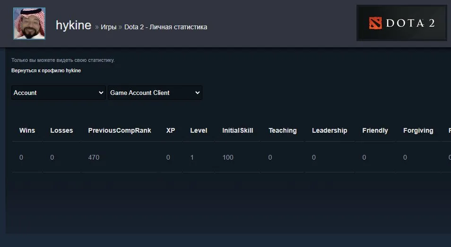Select the XP column header
The height and width of the screenshot is (247, 451).
[171, 130]
